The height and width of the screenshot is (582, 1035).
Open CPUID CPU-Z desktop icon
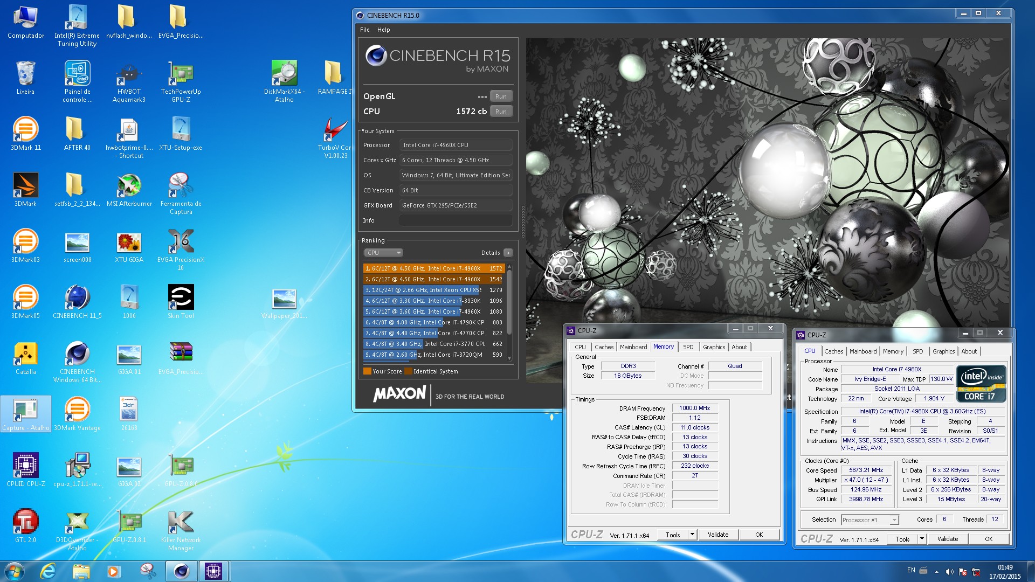[25, 470]
